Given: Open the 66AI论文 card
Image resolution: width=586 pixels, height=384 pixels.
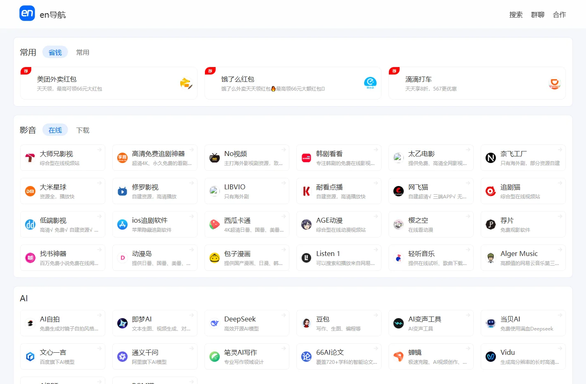Looking at the screenshot, I should click(x=339, y=356).
